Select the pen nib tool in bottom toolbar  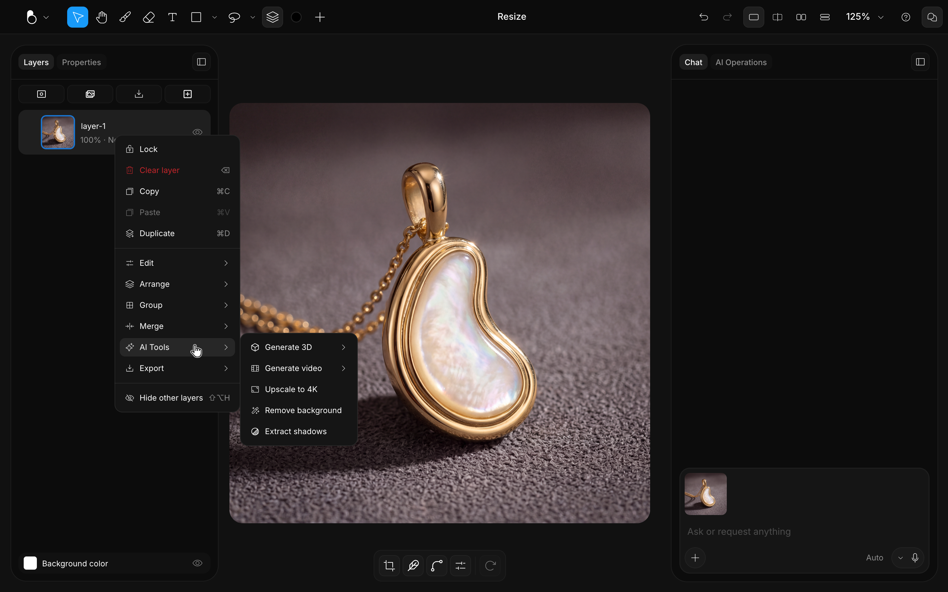tap(413, 565)
